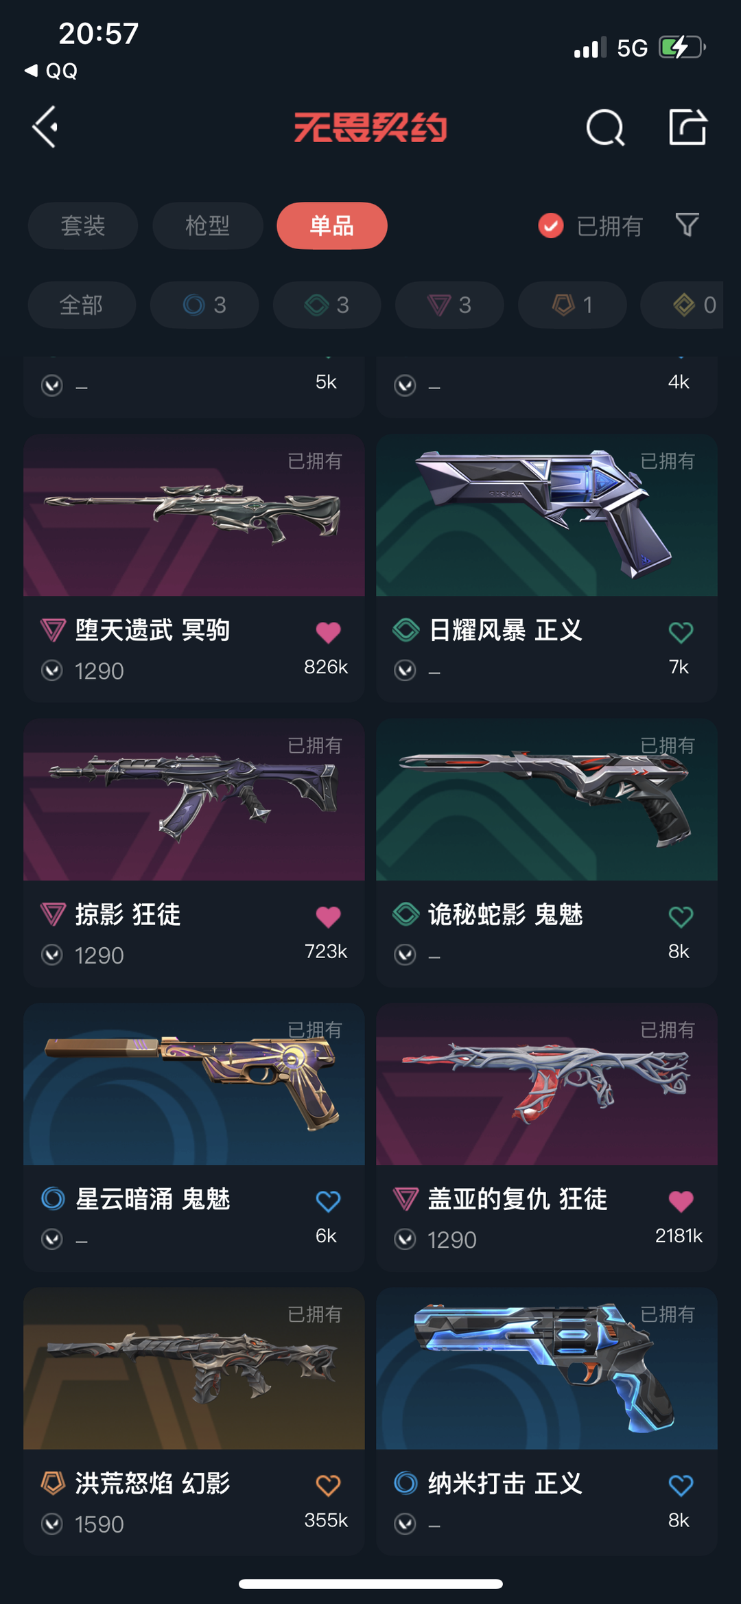
Task: Filter by pink triangle tier 3
Action: 449,305
